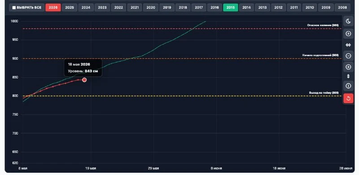The height and width of the screenshot is (175, 359).
Task: Toggle dark mode with the moon icon
Action: pyautogui.click(x=348, y=21)
